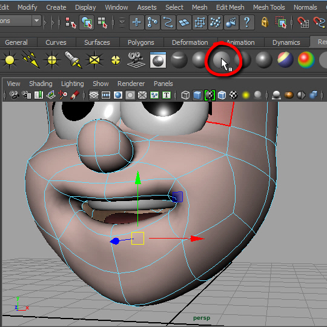Switch to the Polygons shelf tab
The image size is (327, 327).
click(x=141, y=42)
